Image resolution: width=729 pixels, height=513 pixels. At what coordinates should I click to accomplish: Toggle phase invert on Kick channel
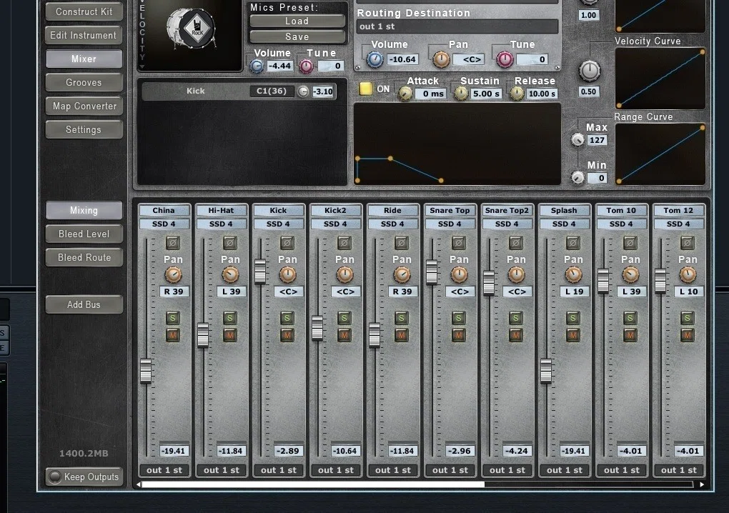tap(287, 242)
